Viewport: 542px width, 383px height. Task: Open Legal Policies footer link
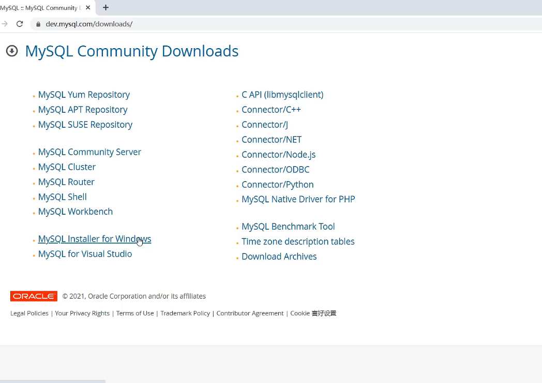(29, 313)
